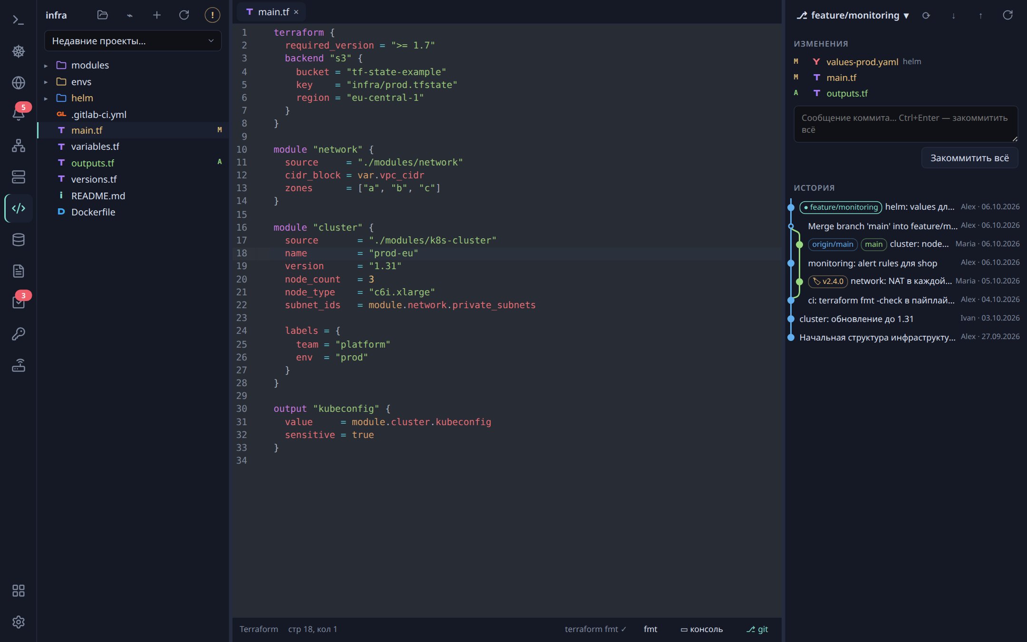The width and height of the screenshot is (1027, 642).
Task: Click the plus icon to add new file
Action: (156, 15)
